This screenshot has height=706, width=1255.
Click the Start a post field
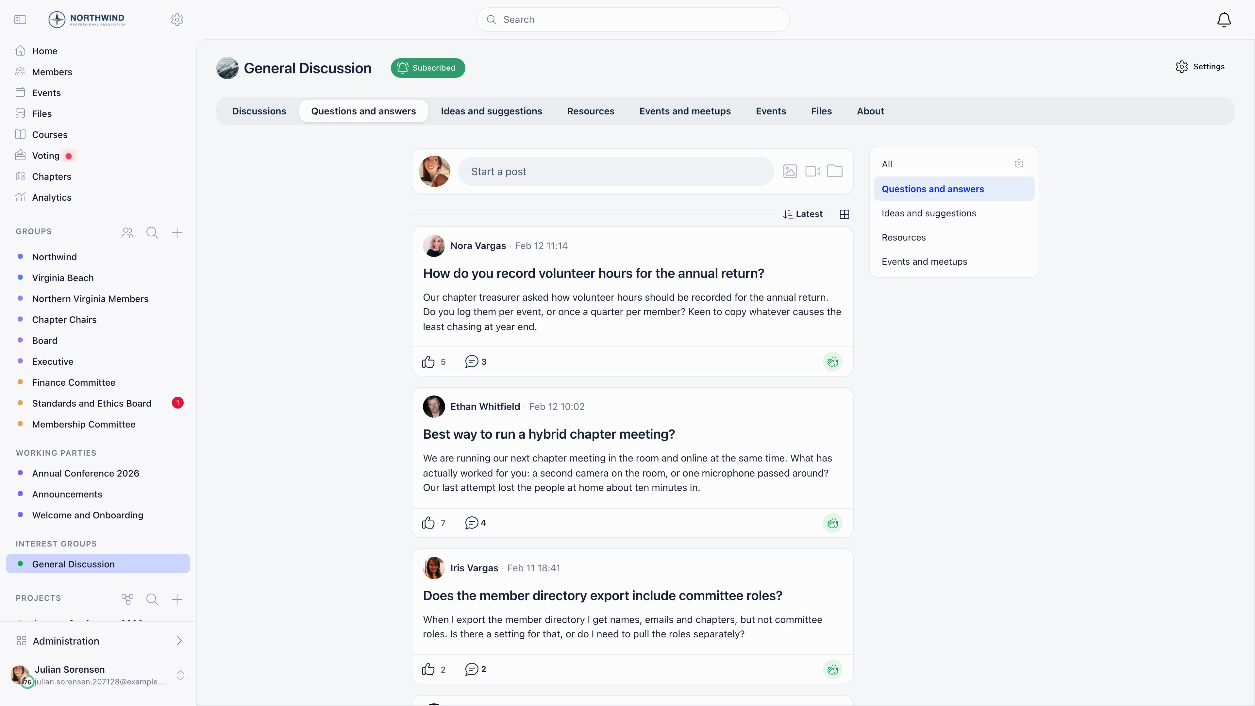tap(616, 172)
